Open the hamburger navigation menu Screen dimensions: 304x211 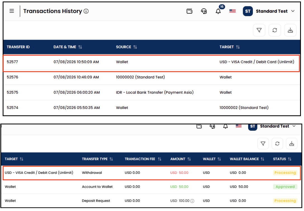(12, 11)
